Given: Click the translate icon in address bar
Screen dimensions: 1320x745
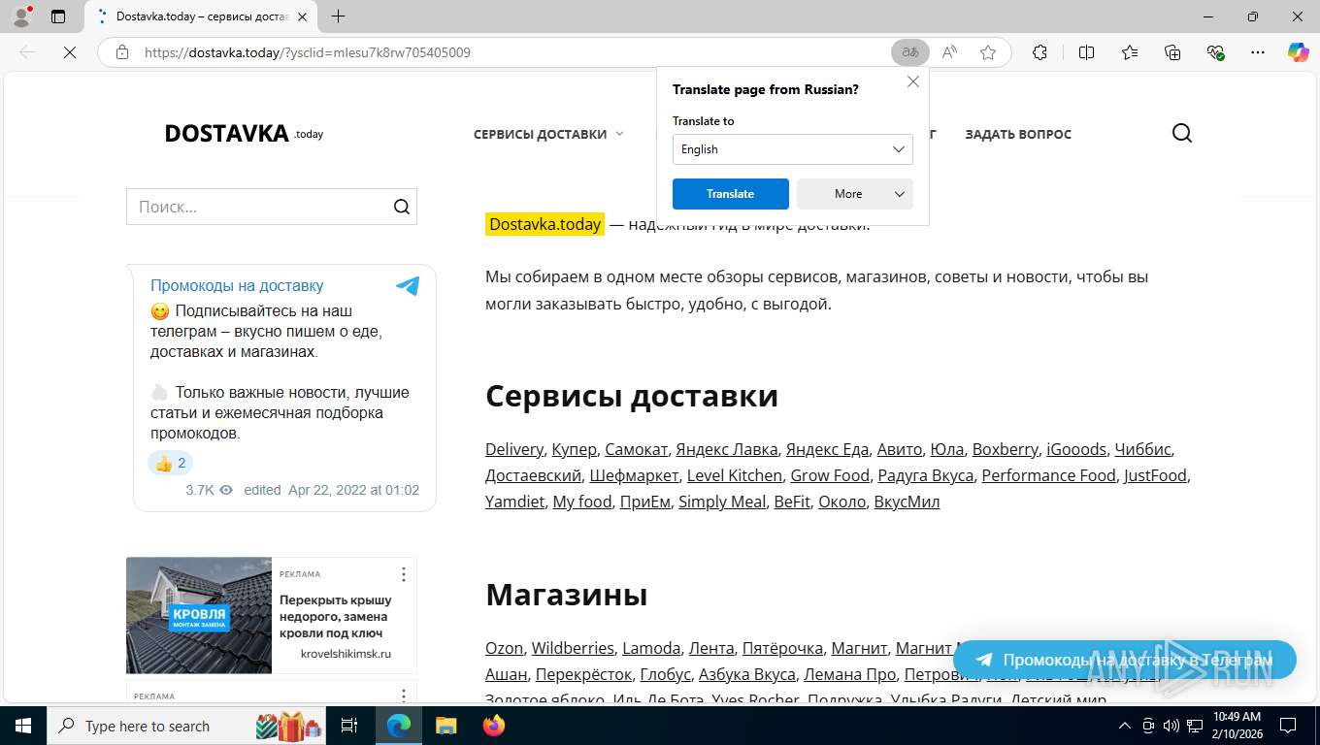Looking at the screenshot, I should pyautogui.click(x=910, y=52).
